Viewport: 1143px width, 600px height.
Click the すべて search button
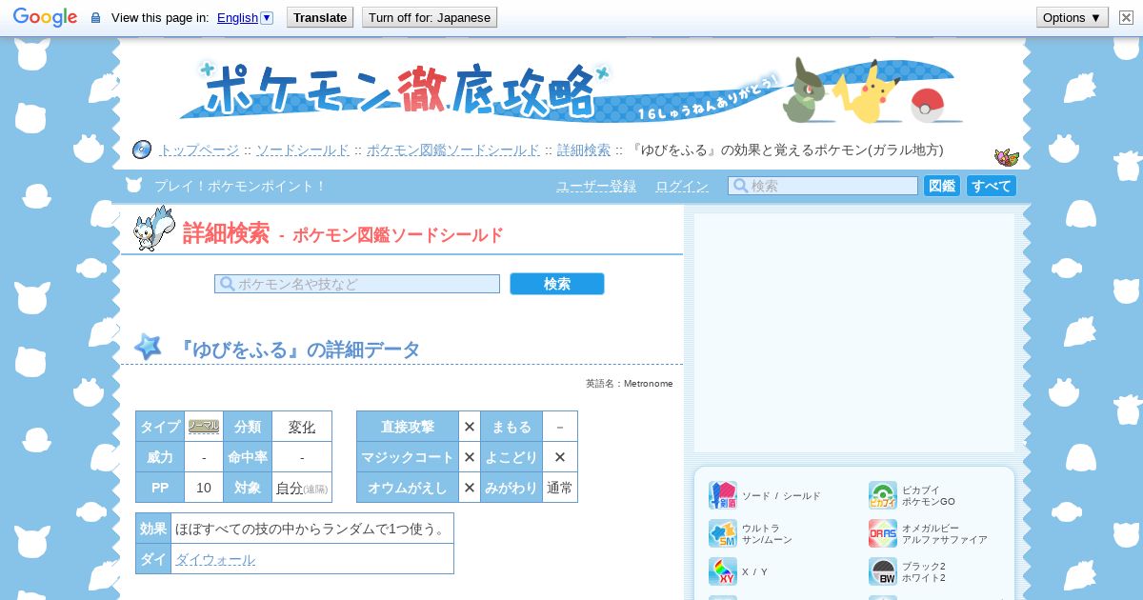pos(992,186)
